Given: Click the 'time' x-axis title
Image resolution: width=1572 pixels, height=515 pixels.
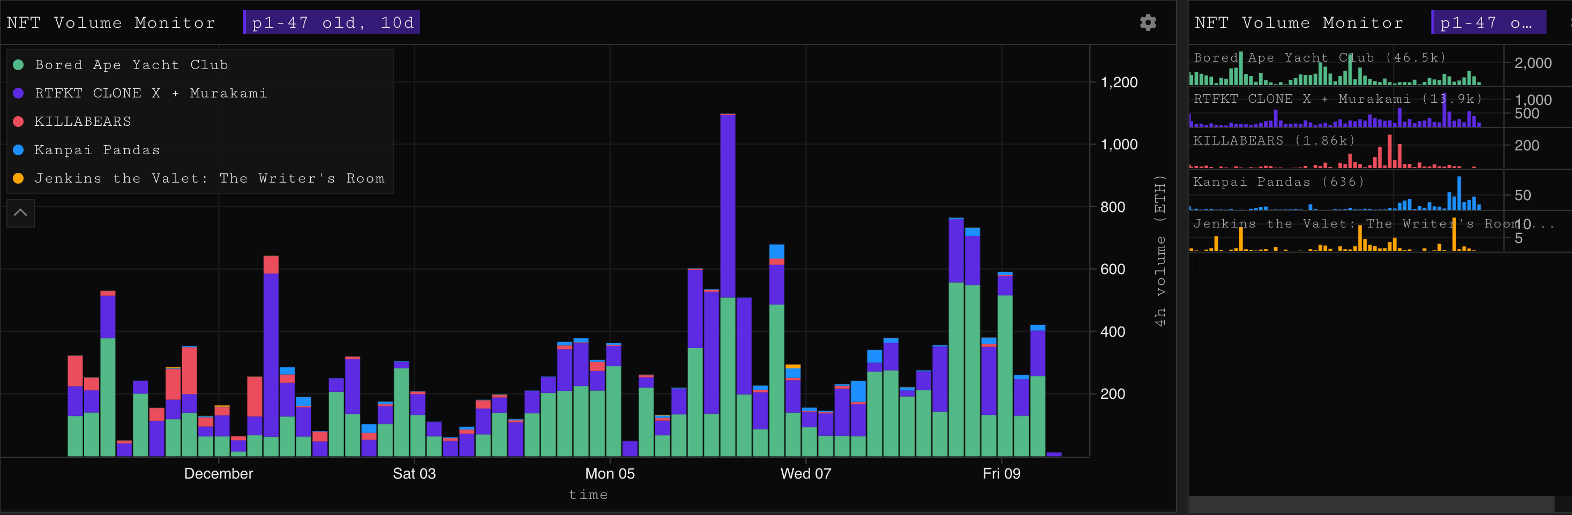Looking at the screenshot, I should tap(588, 494).
